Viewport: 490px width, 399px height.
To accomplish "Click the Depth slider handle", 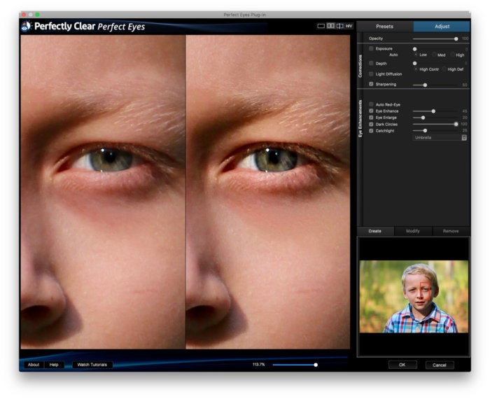I will [414, 64].
